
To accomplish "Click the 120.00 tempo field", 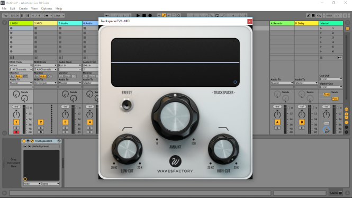I will point(15,15).
